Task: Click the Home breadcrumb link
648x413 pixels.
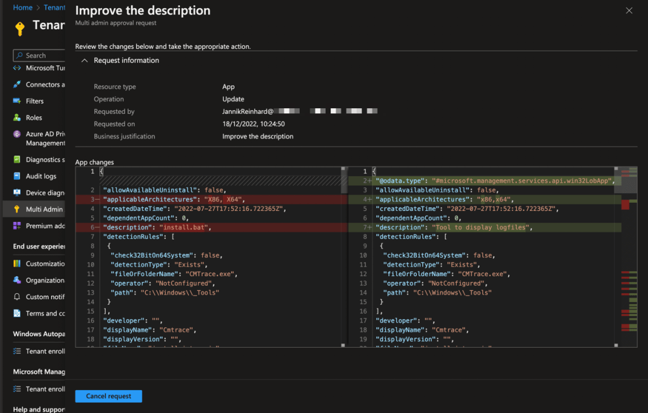Action: tap(23, 8)
